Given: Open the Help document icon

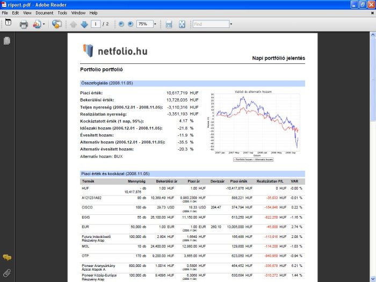Looking at the screenshot, I should coord(8,22).
